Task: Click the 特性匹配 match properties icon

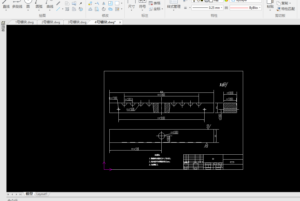Action: coord(278,9)
